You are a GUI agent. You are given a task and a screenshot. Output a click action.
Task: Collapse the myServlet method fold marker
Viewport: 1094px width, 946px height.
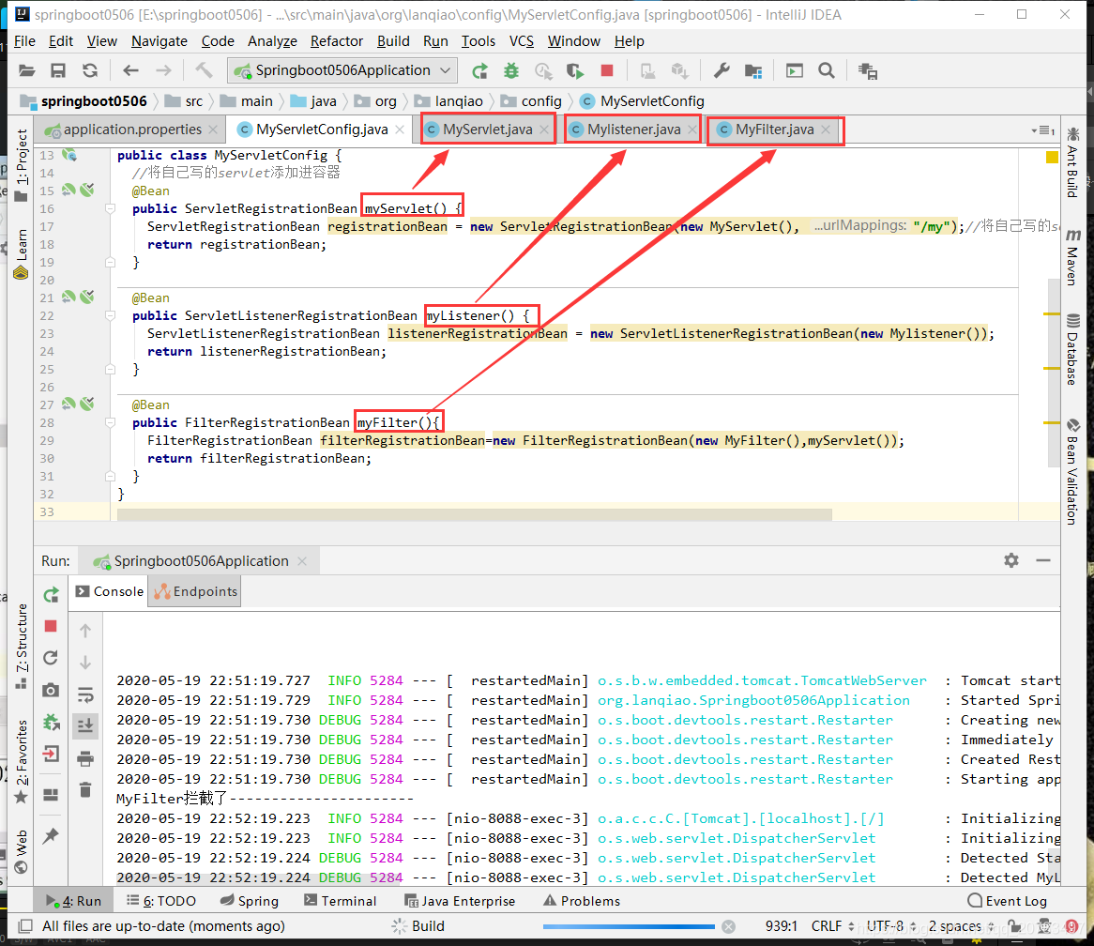[x=110, y=208]
